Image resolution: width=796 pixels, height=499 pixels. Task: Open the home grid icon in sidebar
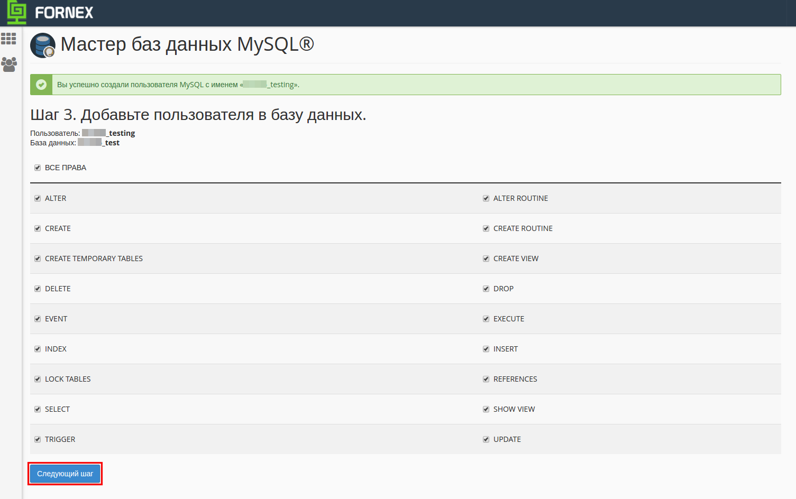[x=8, y=39]
